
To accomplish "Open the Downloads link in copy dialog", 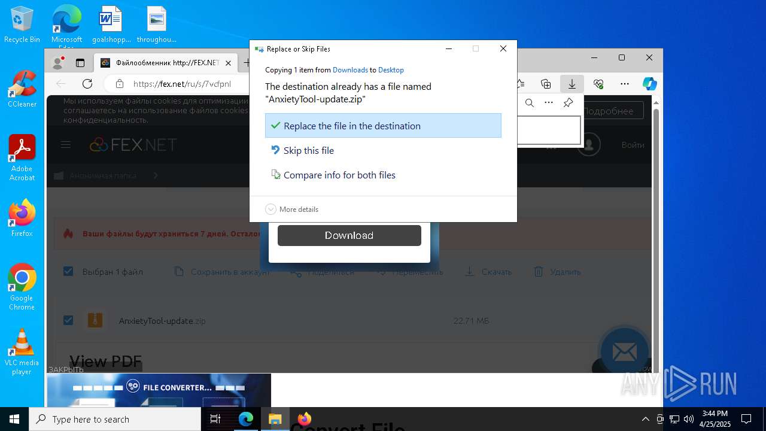I will [x=350, y=70].
